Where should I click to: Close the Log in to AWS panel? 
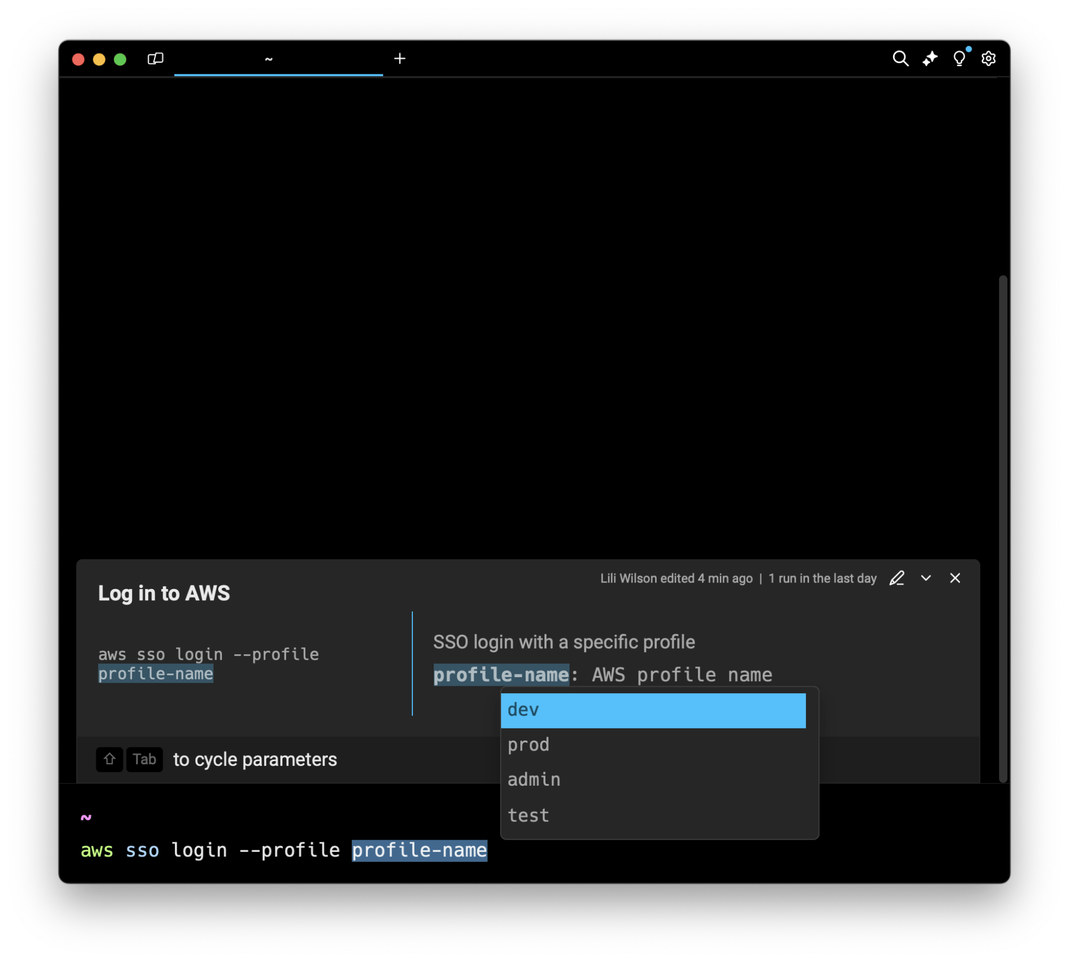(x=955, y=578)
